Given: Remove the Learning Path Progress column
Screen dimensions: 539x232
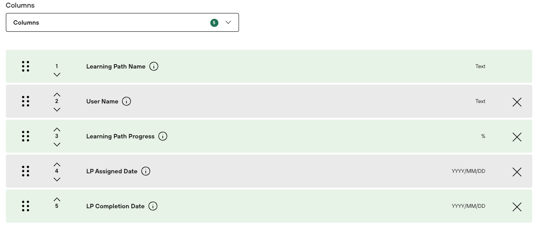Looking at the screenshot, I should click(x=517, y=137).
